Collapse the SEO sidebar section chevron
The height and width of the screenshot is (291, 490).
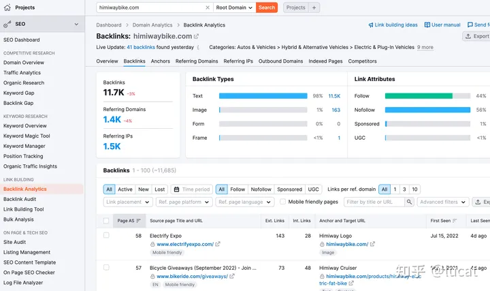(76, 24)
